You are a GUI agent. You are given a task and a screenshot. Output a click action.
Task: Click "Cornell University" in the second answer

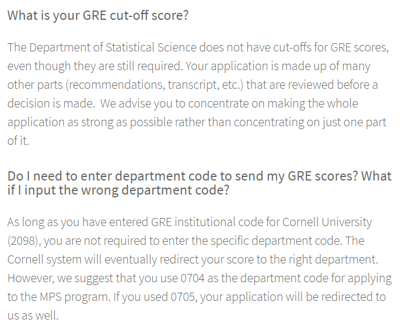point(327,222)
